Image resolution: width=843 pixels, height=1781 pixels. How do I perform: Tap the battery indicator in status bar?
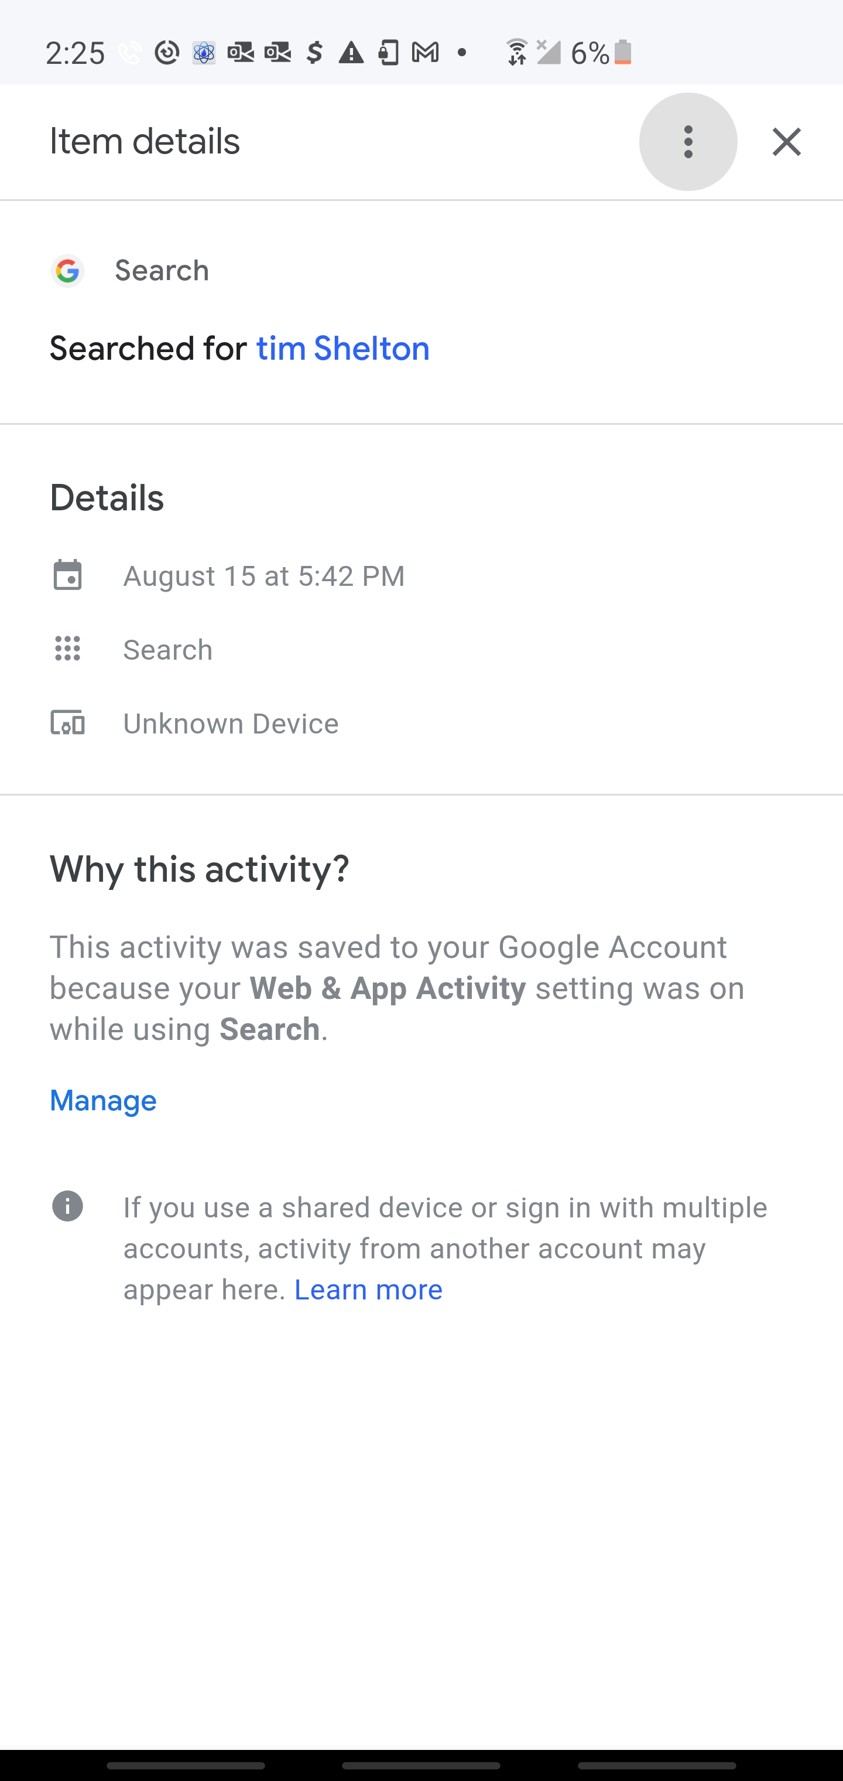pos(622,53)
